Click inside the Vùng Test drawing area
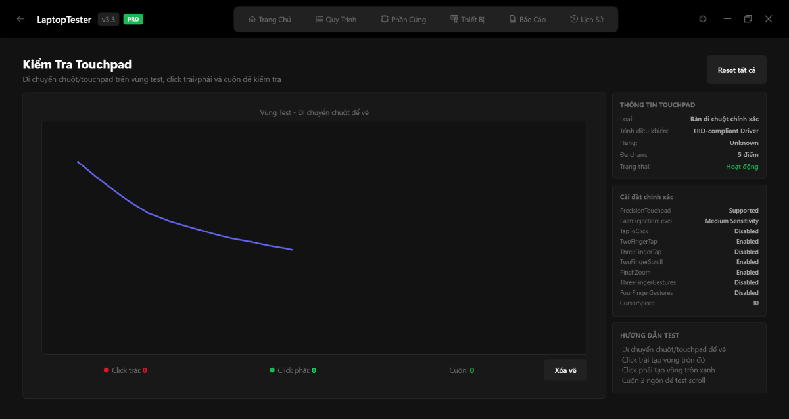789x419 pixels. pyautogui.click(x=314, y=238)
